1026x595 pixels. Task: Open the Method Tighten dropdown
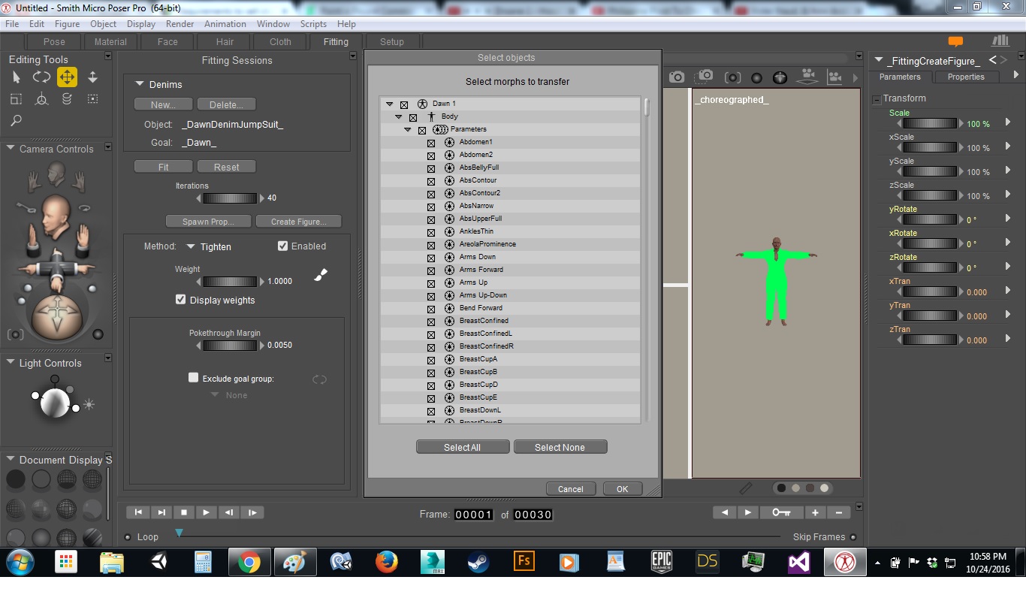191,246
